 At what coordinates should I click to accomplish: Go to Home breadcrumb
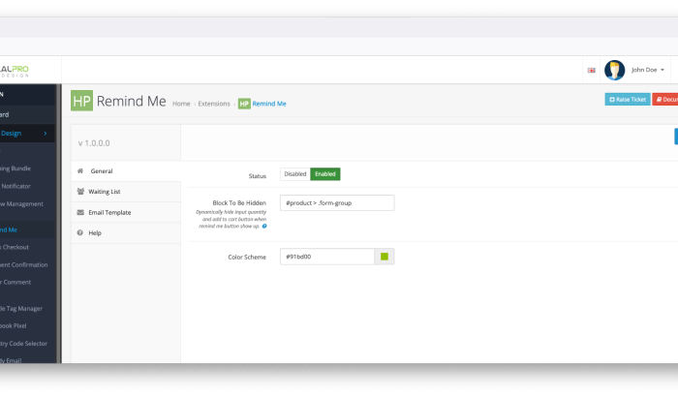pos(181,104)
